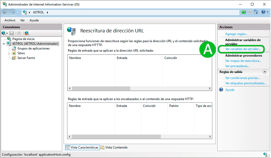Open Ver etiquetas personalizadas... link
271x158 pixels.
pyautogui.click(x=246, y=83)
